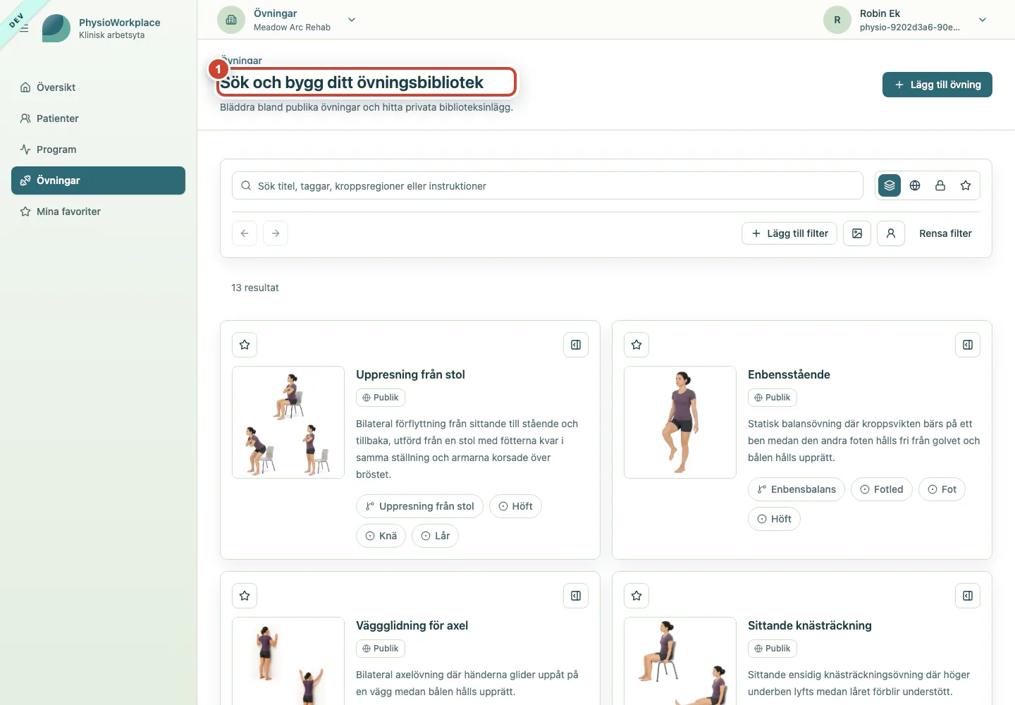Favorite the Väggglidning för axel exercise
Screen dimensions: 1015x705
coord(245,596)
